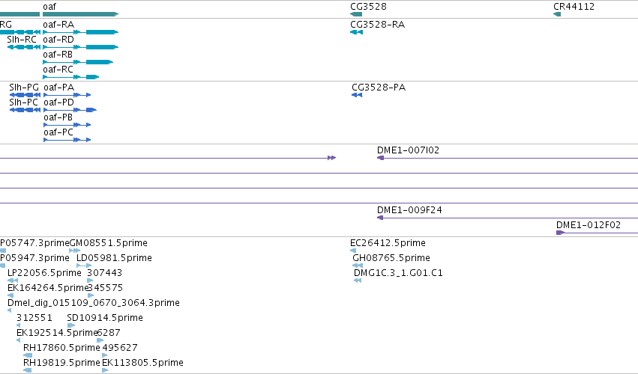The image size is (638, 374).
Task: Select the oaf gene bar glyph
Action: click(x=80, y=14)
